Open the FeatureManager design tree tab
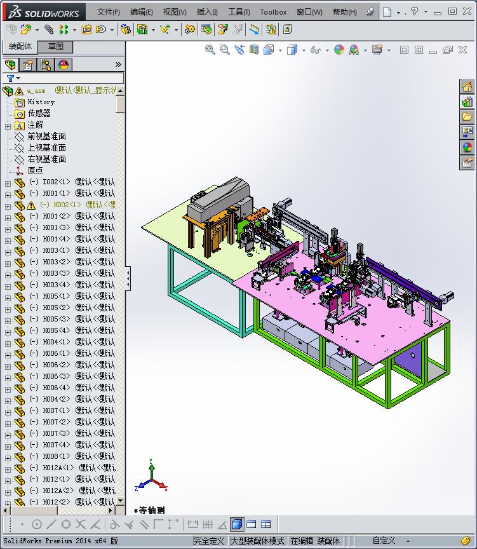This screenshot has width=477, height=549. [11, 65]
